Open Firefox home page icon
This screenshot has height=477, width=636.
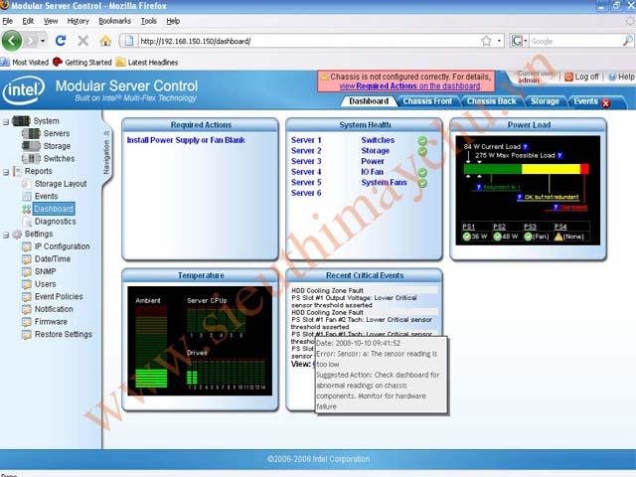pos(105,41)
